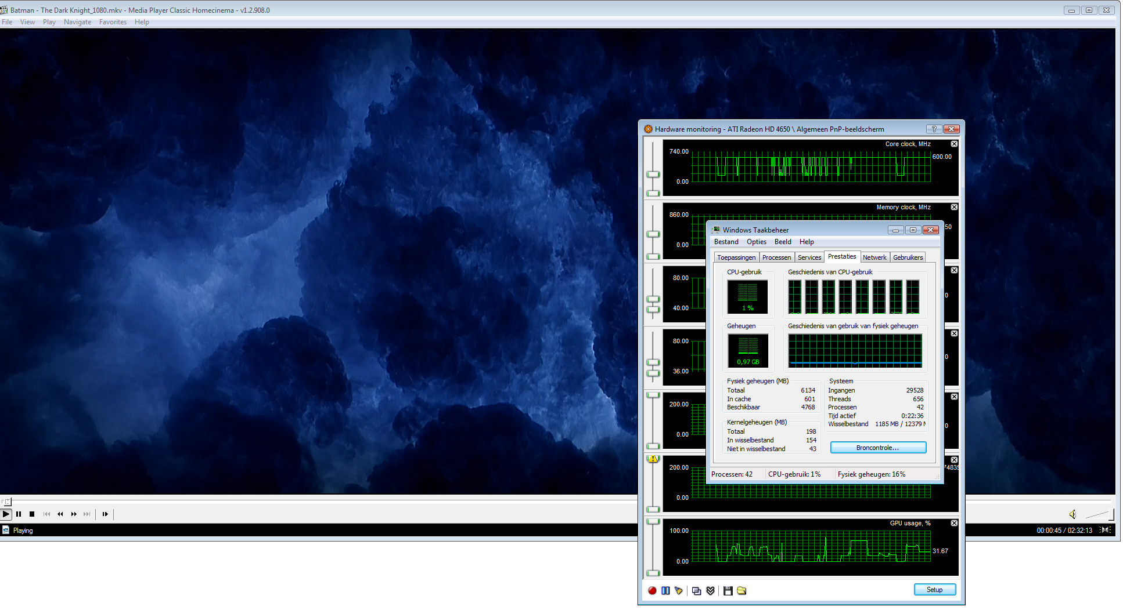This screenshot has width=1123, height=610.
Task: Open the Opties menu in Taakbeheer
Action: (x=756, y=242)
